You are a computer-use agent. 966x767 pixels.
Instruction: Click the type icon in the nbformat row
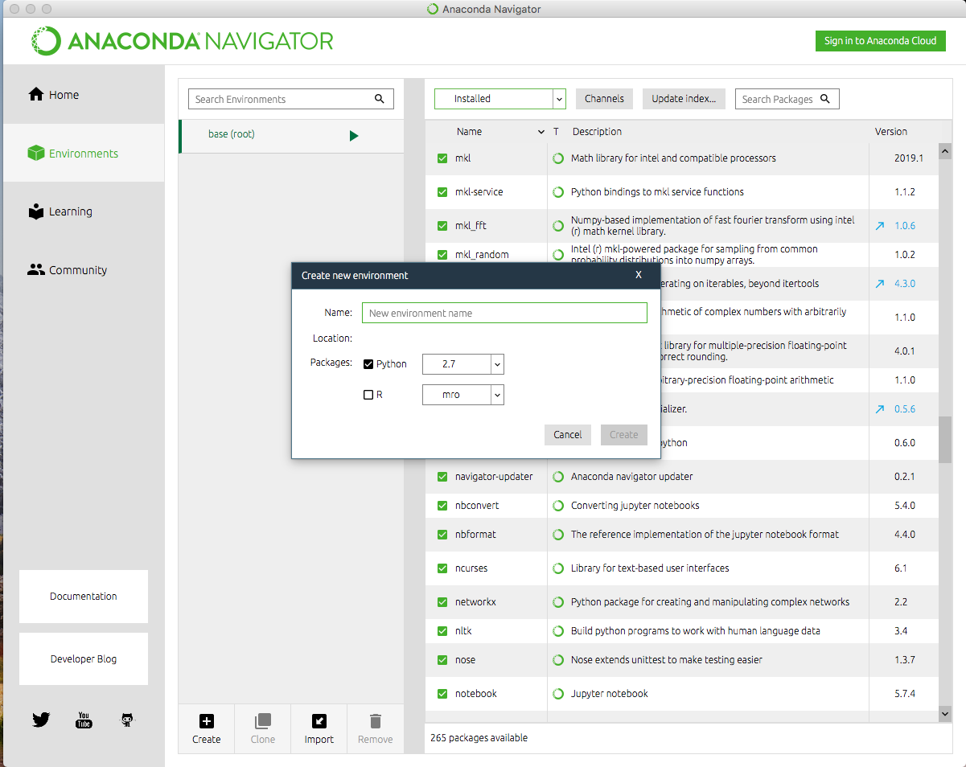pos(558,535)
